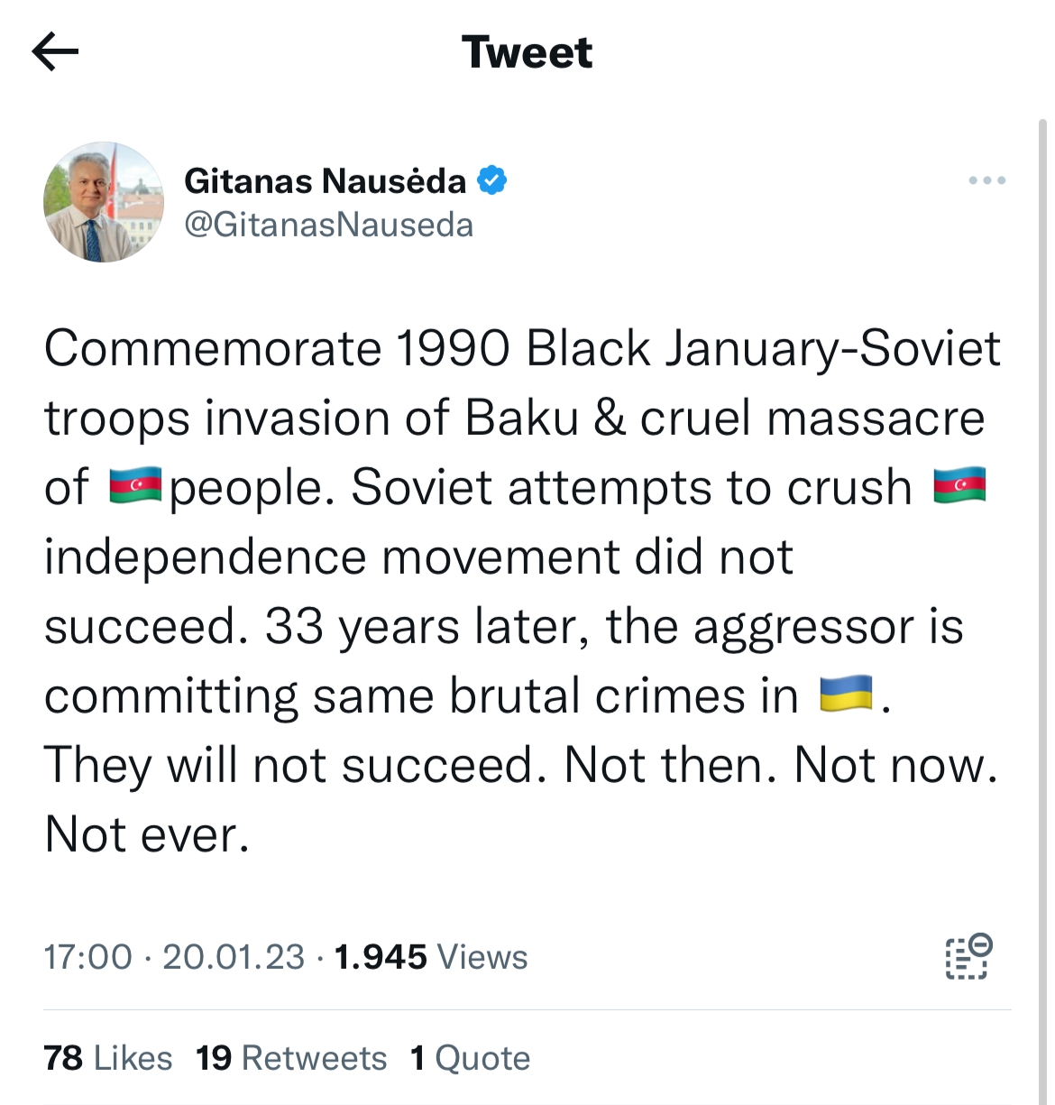Click the 20.01.23 date
The width and height of the screenshot is (1055, 1105).
[234, 957]
